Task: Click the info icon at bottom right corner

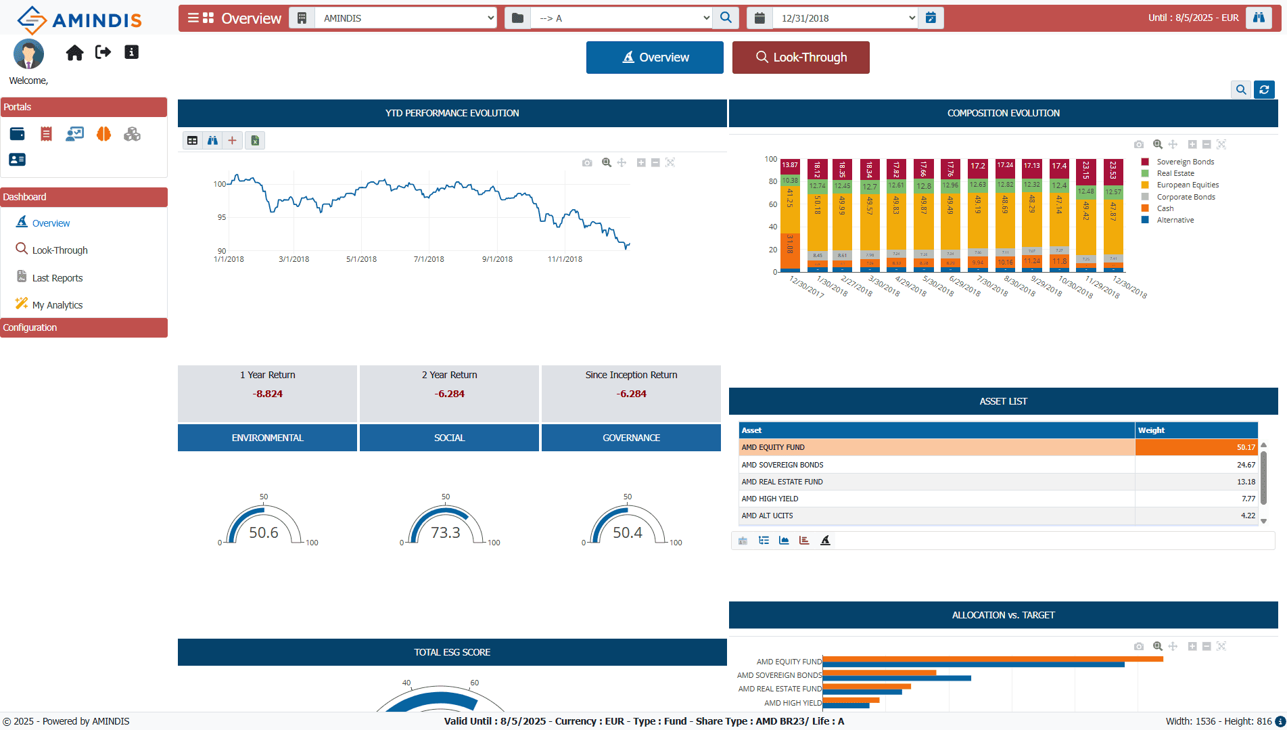Action: click(x=1280, y=722)
